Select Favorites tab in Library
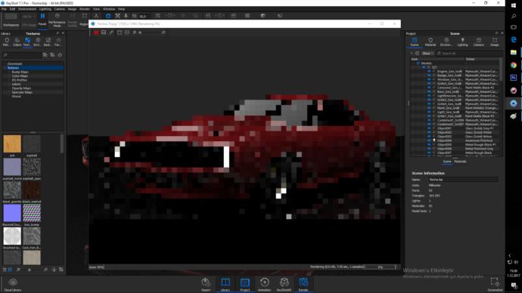522x293 pixels. 57,42
